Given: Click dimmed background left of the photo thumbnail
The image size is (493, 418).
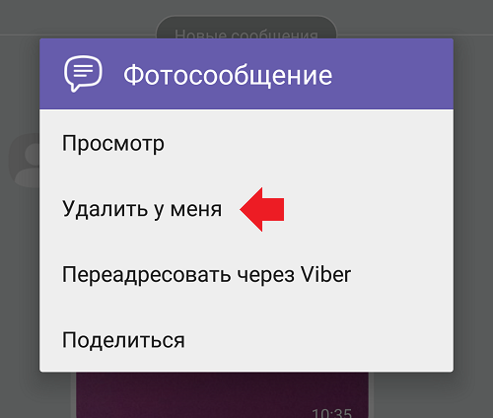Looking at the screenshot, I should pyautogui.click(x=35, y=395).
